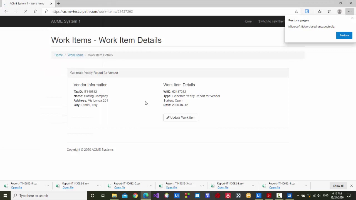
Task: Open Home in the top navigation
Action: 247,21
